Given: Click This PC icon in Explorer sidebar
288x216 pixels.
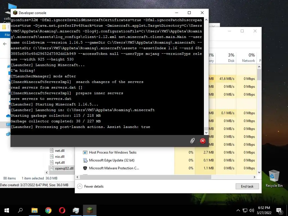Looking at the screenshot, I should tap(8, 125).
